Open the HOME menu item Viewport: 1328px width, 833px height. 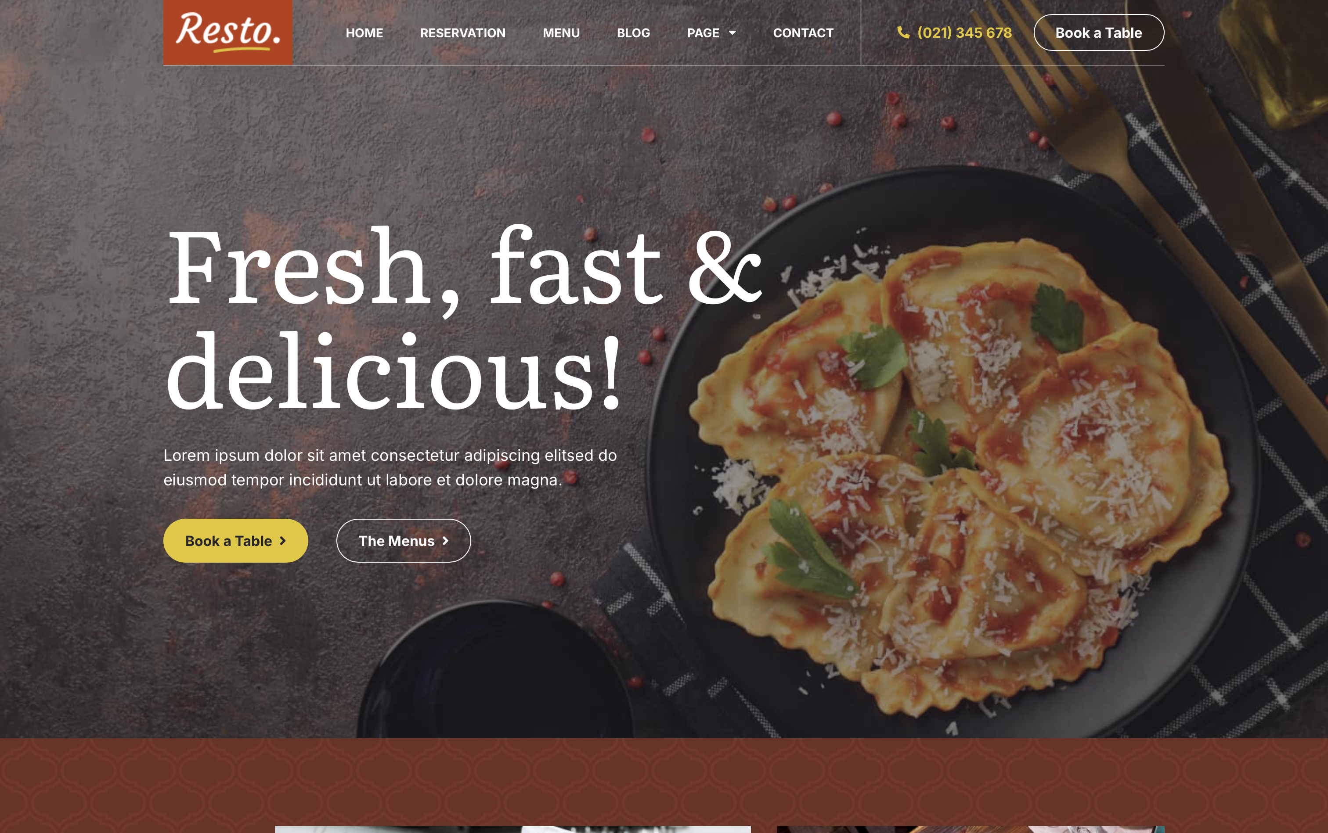(x=364, y=33)
